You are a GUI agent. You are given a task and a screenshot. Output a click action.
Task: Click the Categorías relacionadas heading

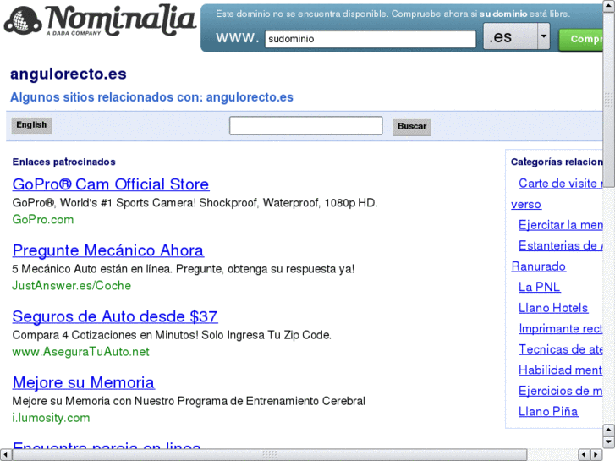point(557,162)
